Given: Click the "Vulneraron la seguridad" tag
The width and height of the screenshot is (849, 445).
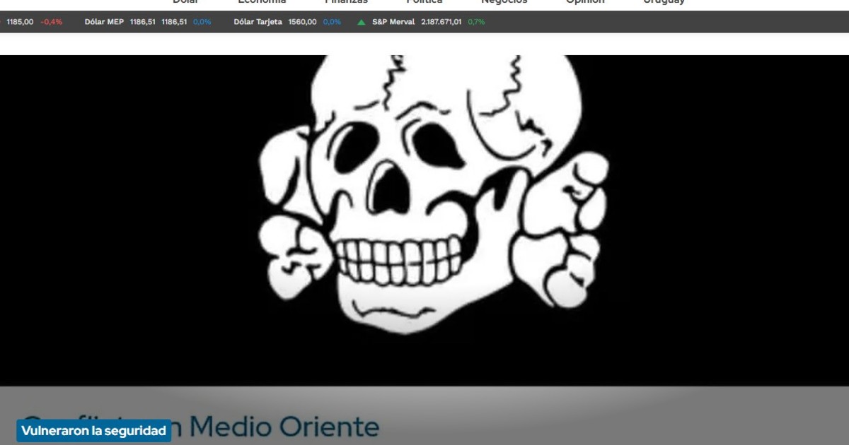Looking at the screenshot, I should (93, 431).
